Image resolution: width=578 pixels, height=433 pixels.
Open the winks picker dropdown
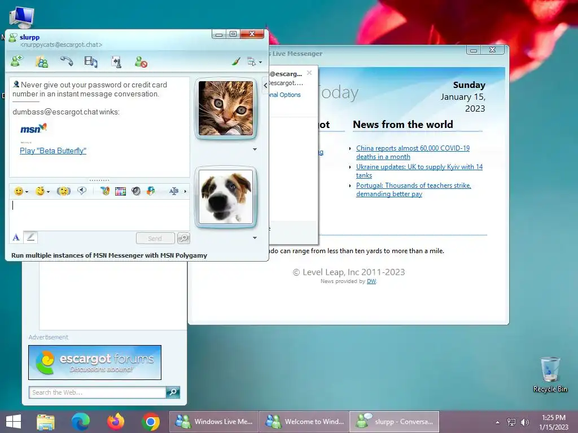point(42,191)
